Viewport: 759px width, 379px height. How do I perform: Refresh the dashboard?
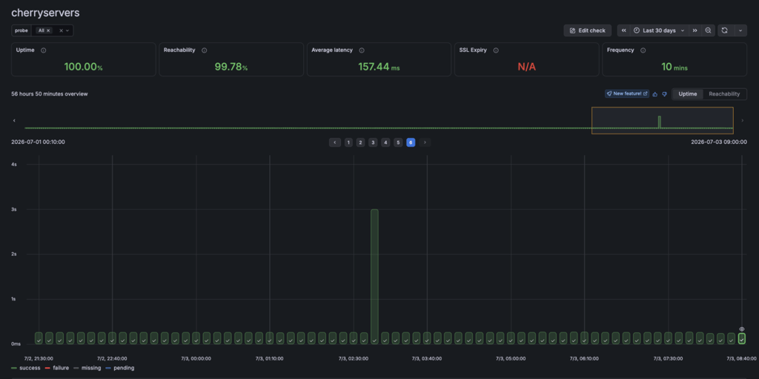(725, 30)
